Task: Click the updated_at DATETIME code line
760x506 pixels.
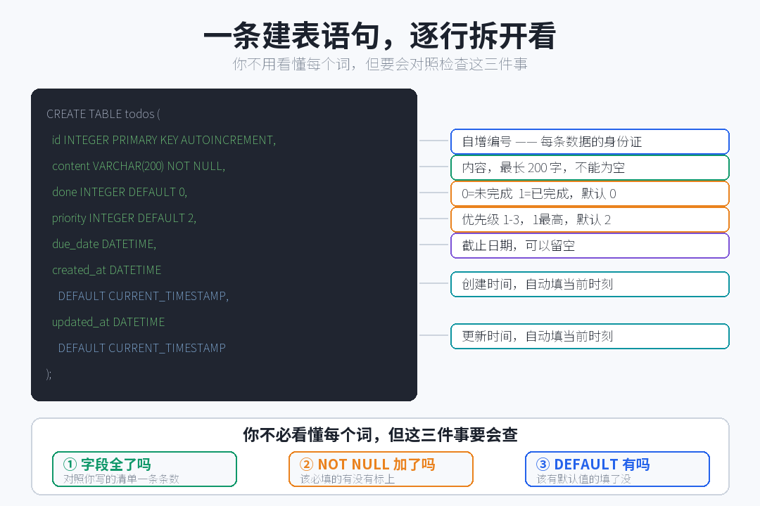Action: (x=108, y=322)
